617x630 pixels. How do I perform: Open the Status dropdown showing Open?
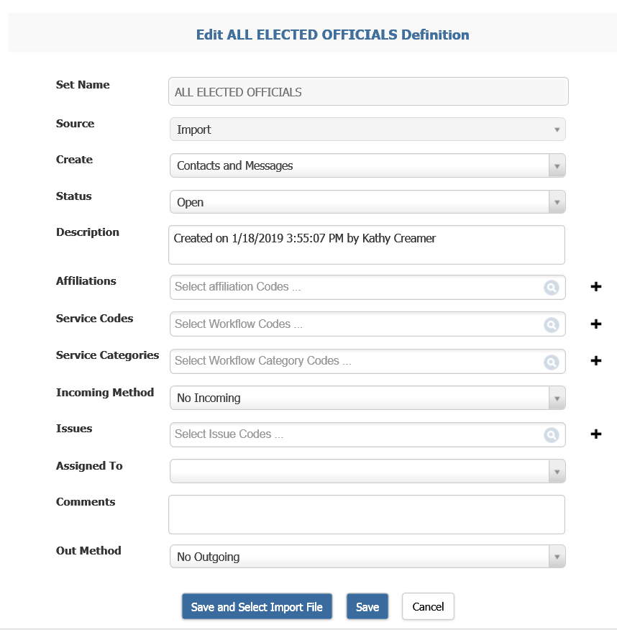click(367, 201)
